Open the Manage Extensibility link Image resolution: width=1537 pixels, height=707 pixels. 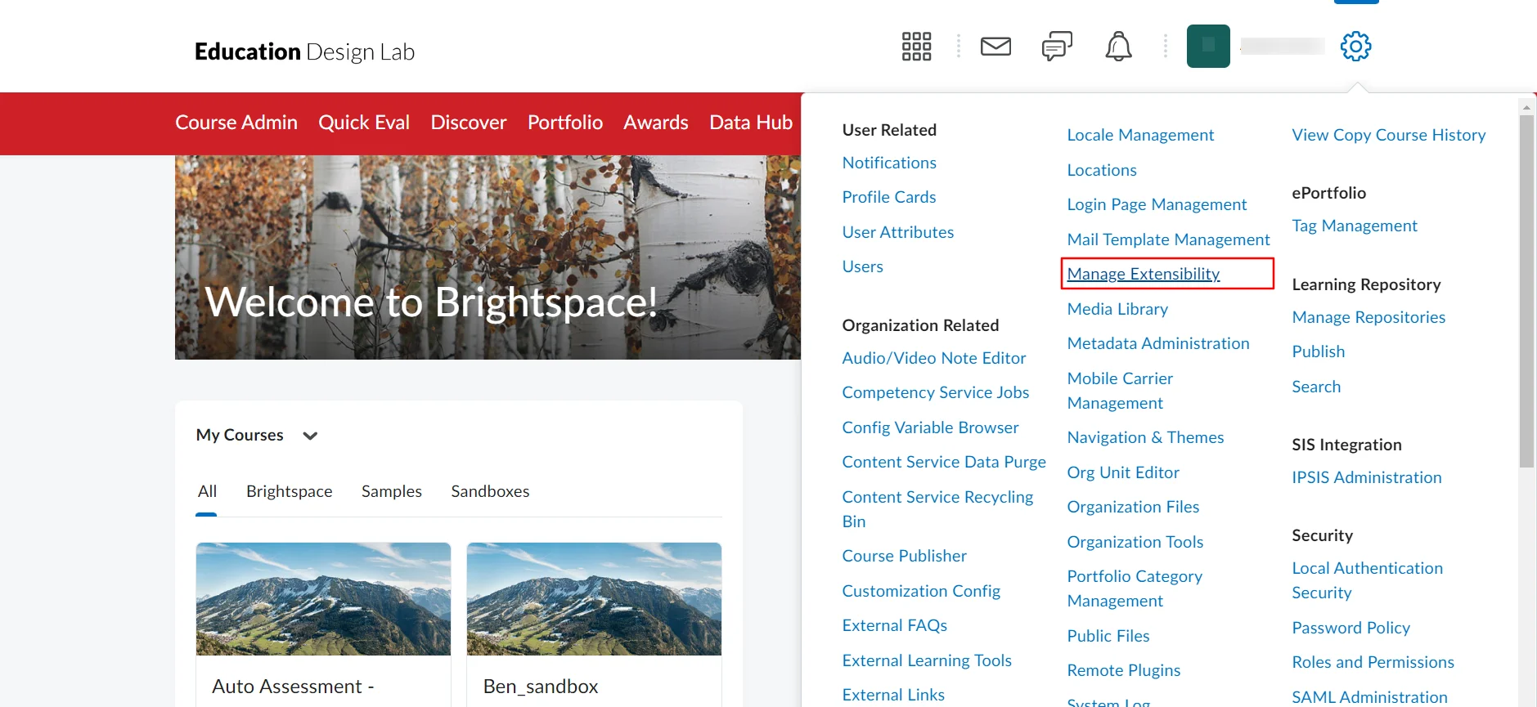click(x=1144, y=274)
